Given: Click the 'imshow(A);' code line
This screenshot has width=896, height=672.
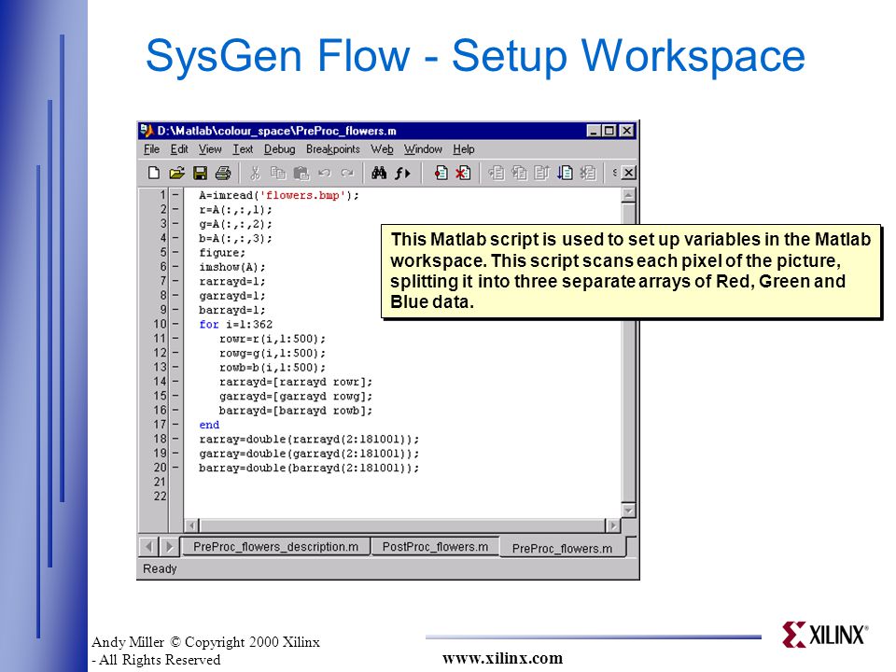Looking at the screenshot, I should coord(232,267).
